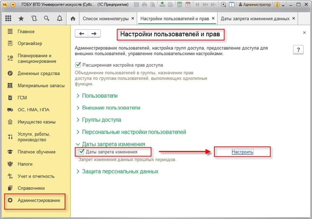Screen dimensions: 312x219
Task: Open Favorites star icon
Action: coord(21,19)
